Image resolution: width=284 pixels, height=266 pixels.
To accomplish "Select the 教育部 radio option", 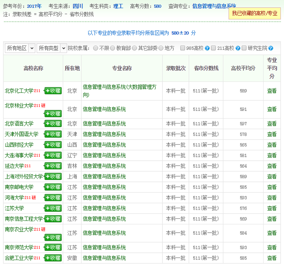I will pyautogui.click(x=112, y=48).
